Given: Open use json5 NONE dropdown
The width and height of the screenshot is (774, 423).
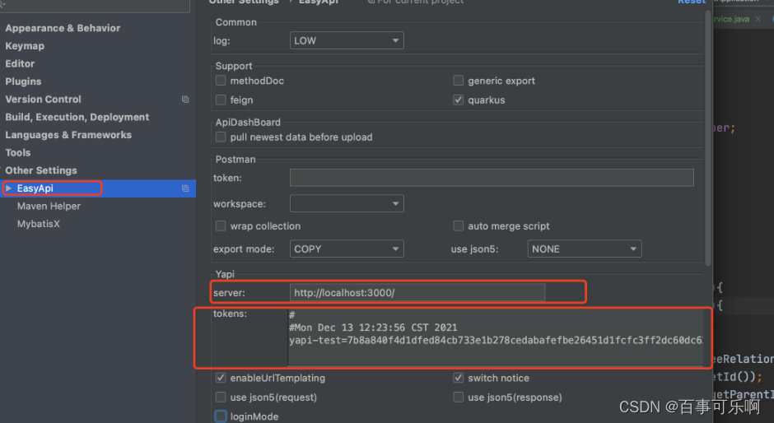Looking at the screenshot, I should pos(585,249).
